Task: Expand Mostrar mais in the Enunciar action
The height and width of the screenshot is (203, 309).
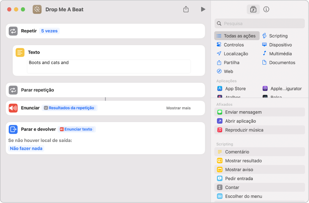Action: tap(178, 108)
